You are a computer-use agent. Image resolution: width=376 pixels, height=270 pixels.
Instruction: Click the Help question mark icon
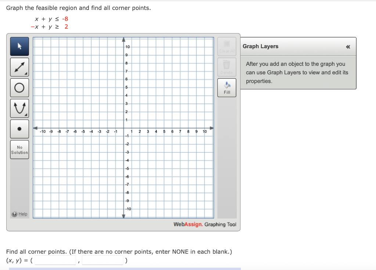click(x=14, y=214)
